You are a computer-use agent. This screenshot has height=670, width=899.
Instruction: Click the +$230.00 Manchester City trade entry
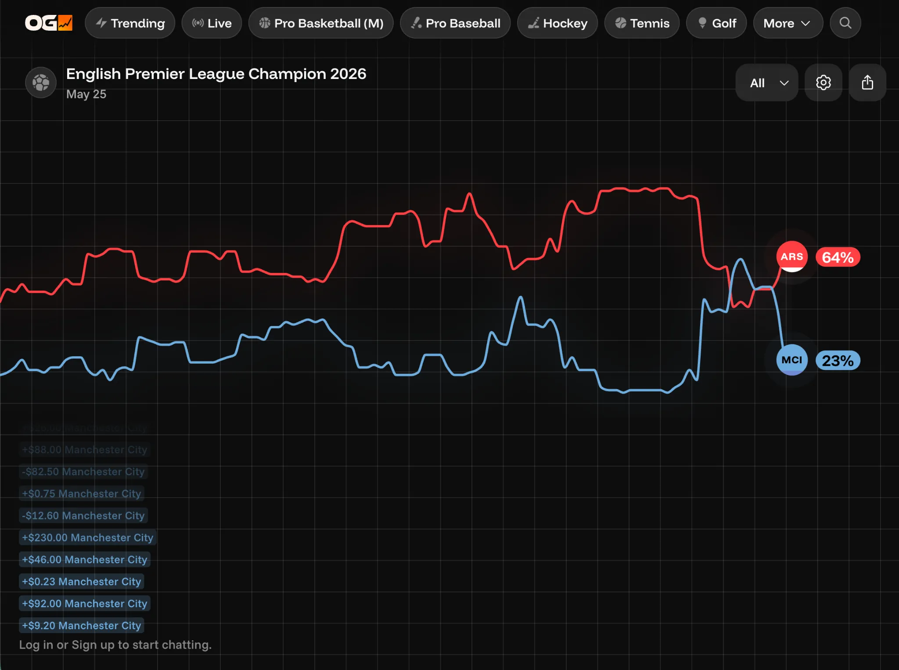coord(88,537)
